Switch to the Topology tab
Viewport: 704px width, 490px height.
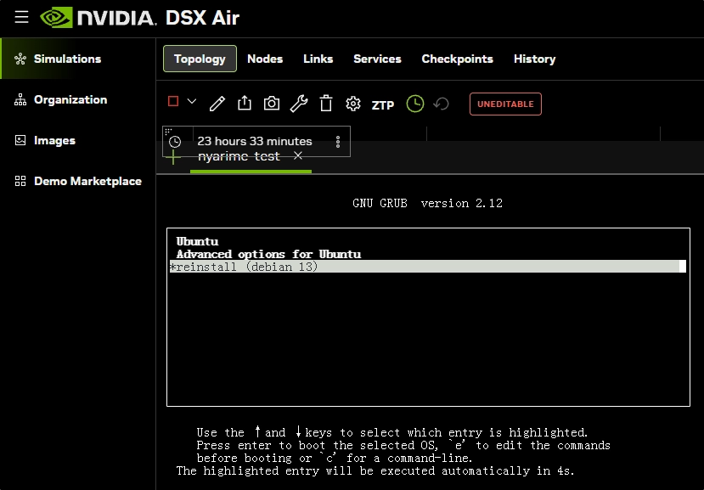coord(200,59)
